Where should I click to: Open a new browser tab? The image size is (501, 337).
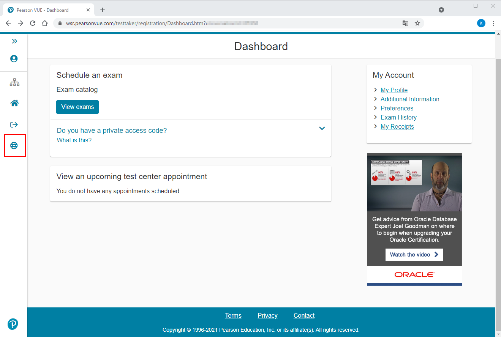point(103,10)
